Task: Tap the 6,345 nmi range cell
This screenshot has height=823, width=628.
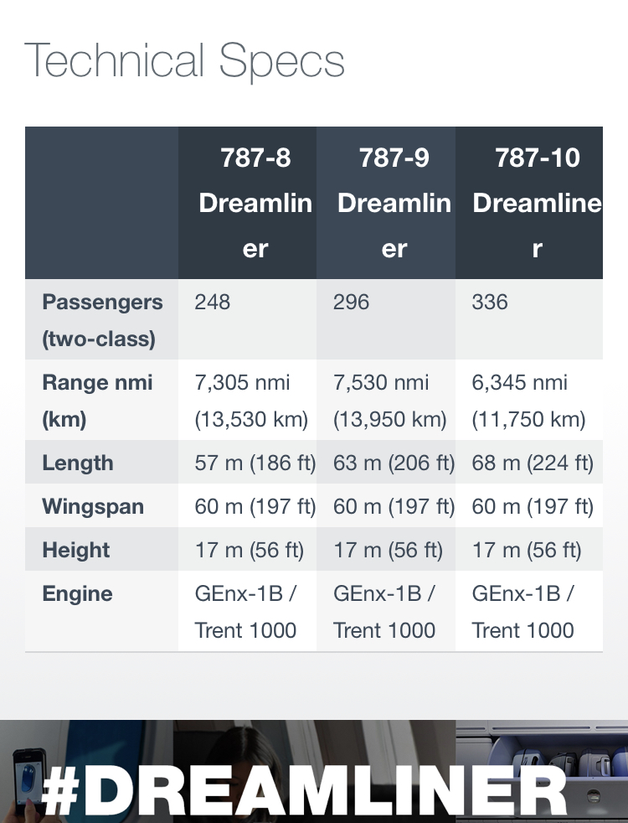Action: 528,401
